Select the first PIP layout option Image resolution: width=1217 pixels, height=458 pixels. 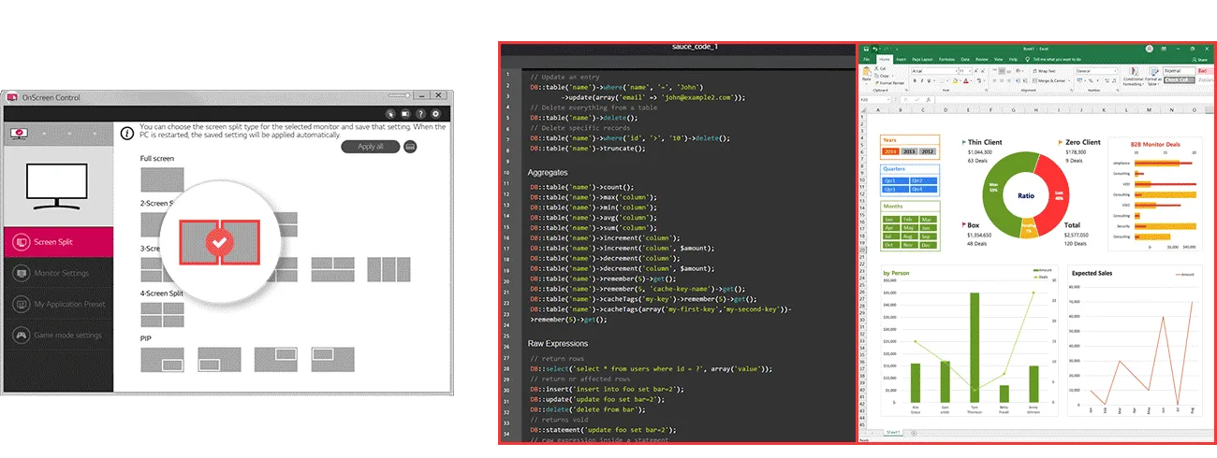pyautogui.click(x=162, y=358)
